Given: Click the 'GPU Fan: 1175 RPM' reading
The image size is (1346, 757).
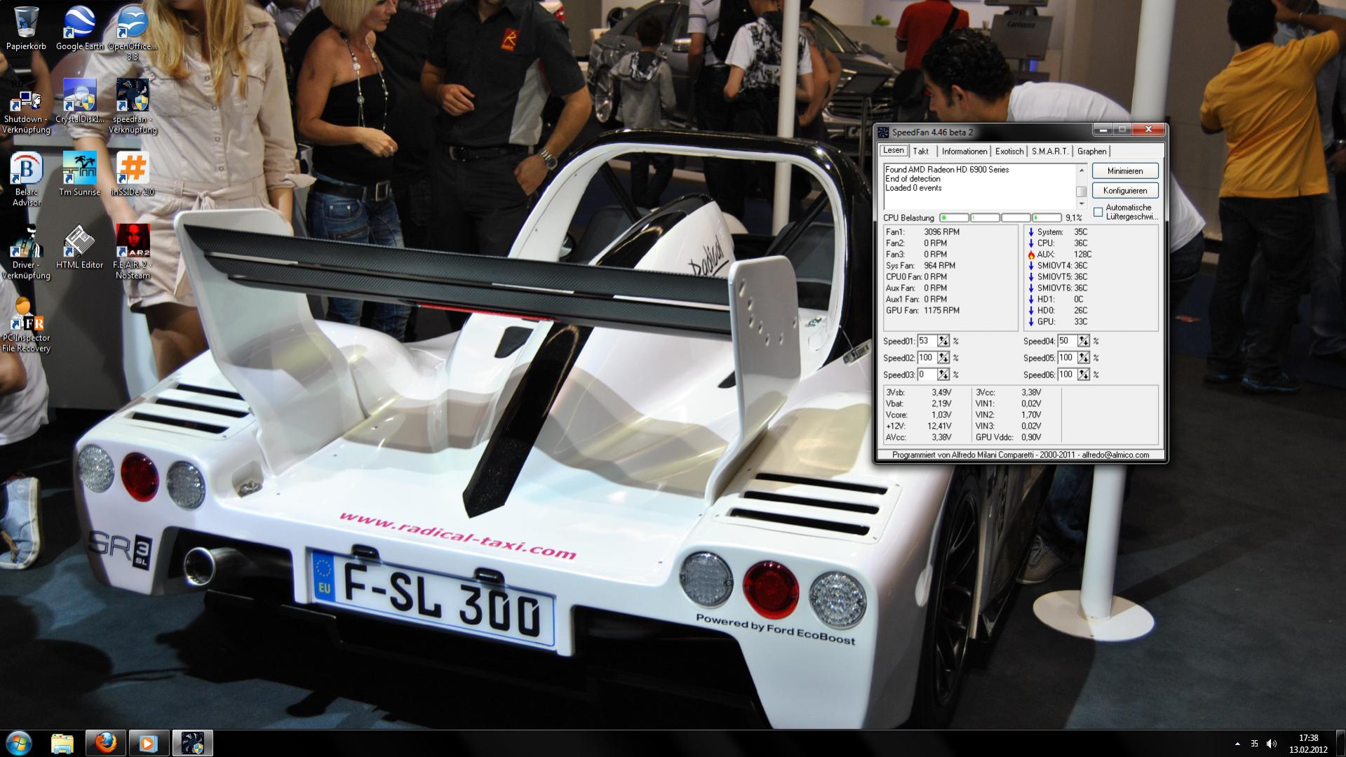Looking at the screenshot, I should (x=922, y=311).
